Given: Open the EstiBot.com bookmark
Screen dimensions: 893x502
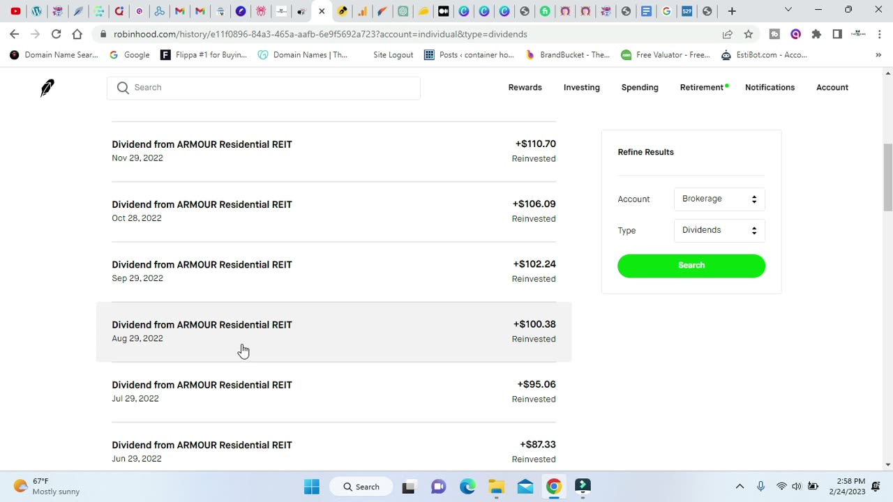Looking at the screenshot, I should 764,55.
